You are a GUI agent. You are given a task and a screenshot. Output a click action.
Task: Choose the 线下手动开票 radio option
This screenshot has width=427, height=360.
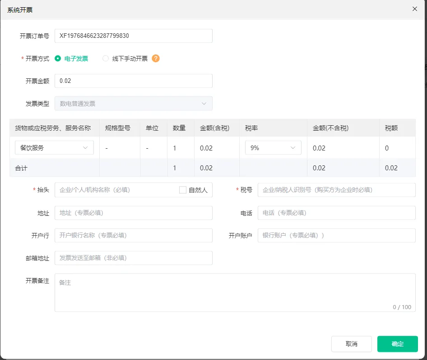[x=106, y=59]
